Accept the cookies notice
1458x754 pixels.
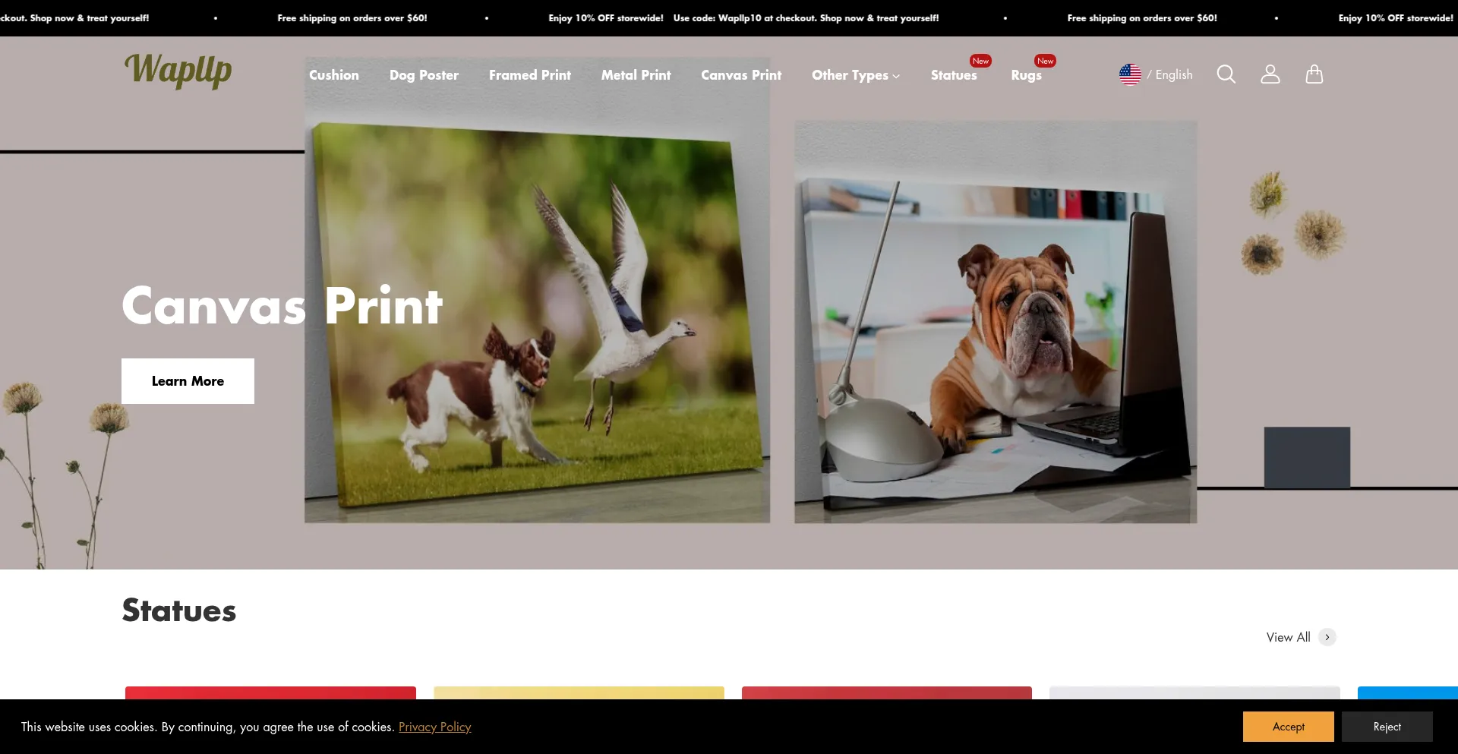pos(1288,727)
